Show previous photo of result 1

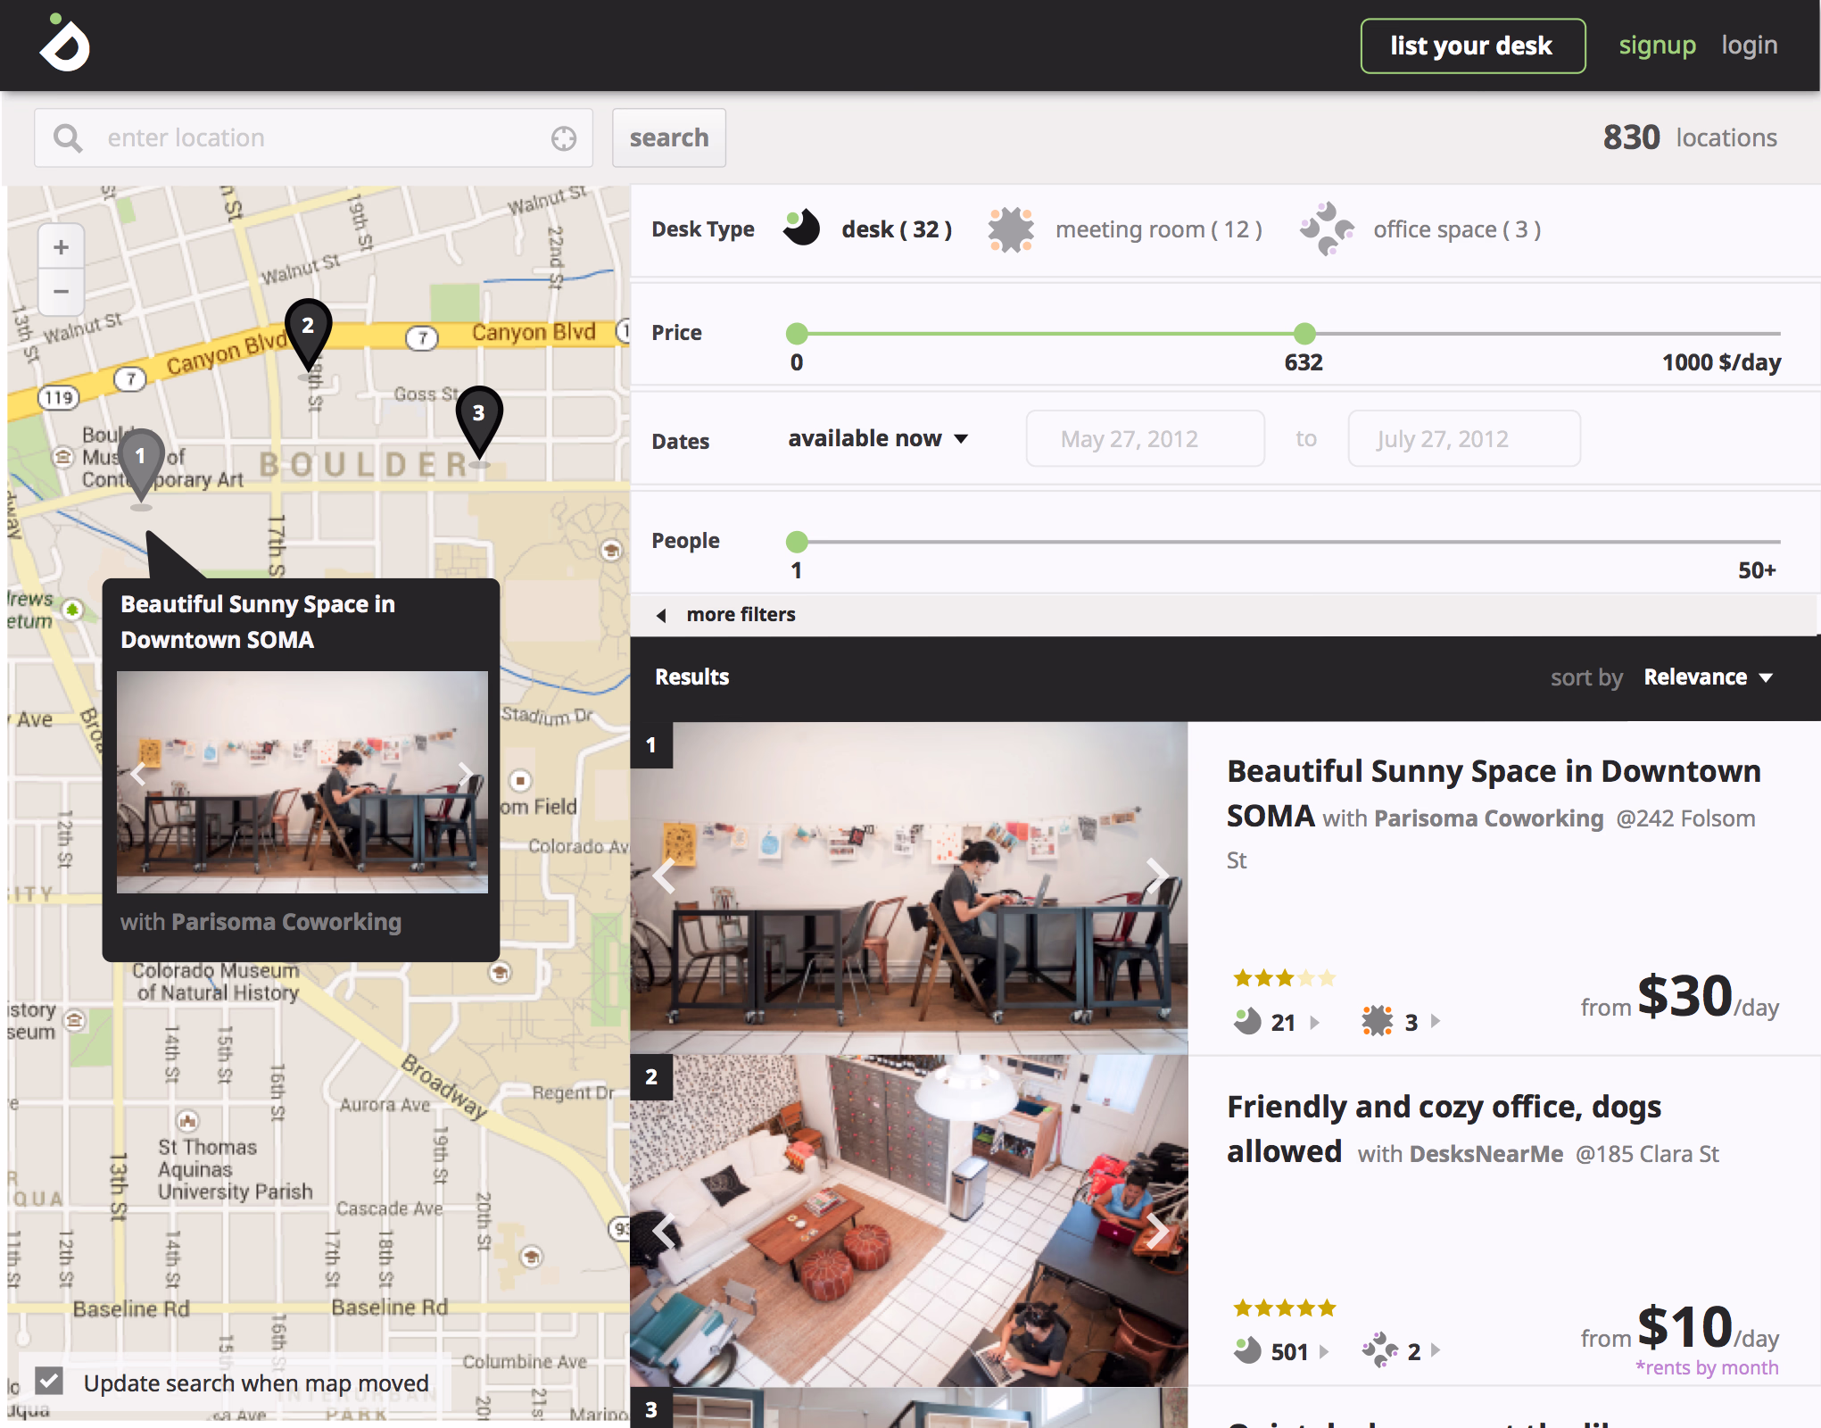[x=664, y=876]
